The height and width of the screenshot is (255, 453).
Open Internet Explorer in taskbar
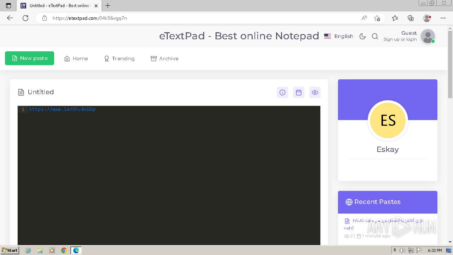(28, 250)
